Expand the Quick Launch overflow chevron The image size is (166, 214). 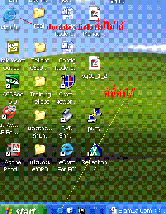pos(95,208)
